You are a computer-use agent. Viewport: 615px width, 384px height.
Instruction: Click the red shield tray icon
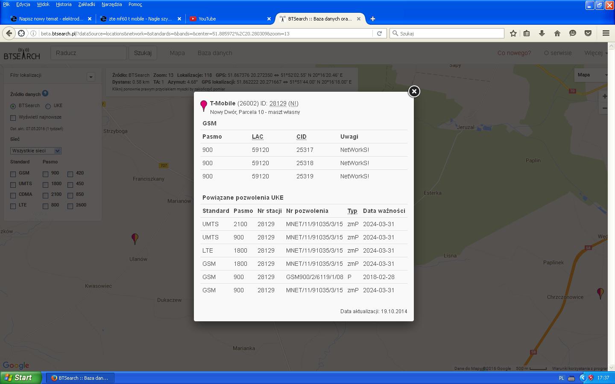coord(591,378)
